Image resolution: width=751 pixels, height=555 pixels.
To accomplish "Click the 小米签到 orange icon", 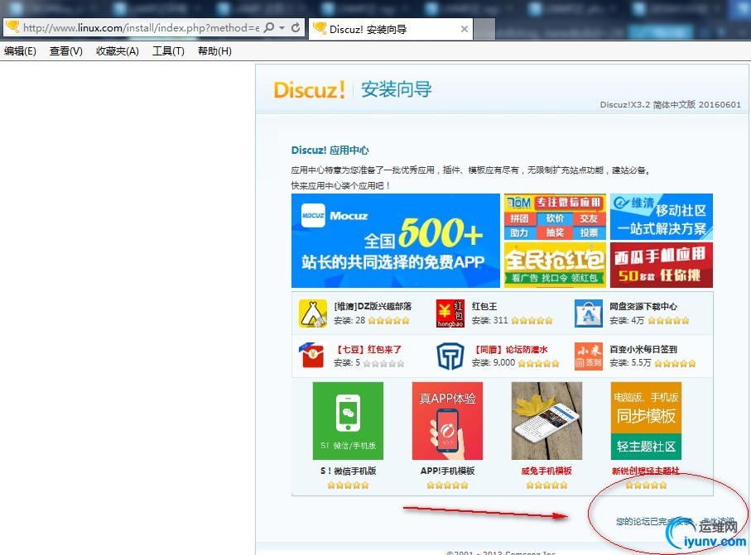I will (x=588, y=356).
